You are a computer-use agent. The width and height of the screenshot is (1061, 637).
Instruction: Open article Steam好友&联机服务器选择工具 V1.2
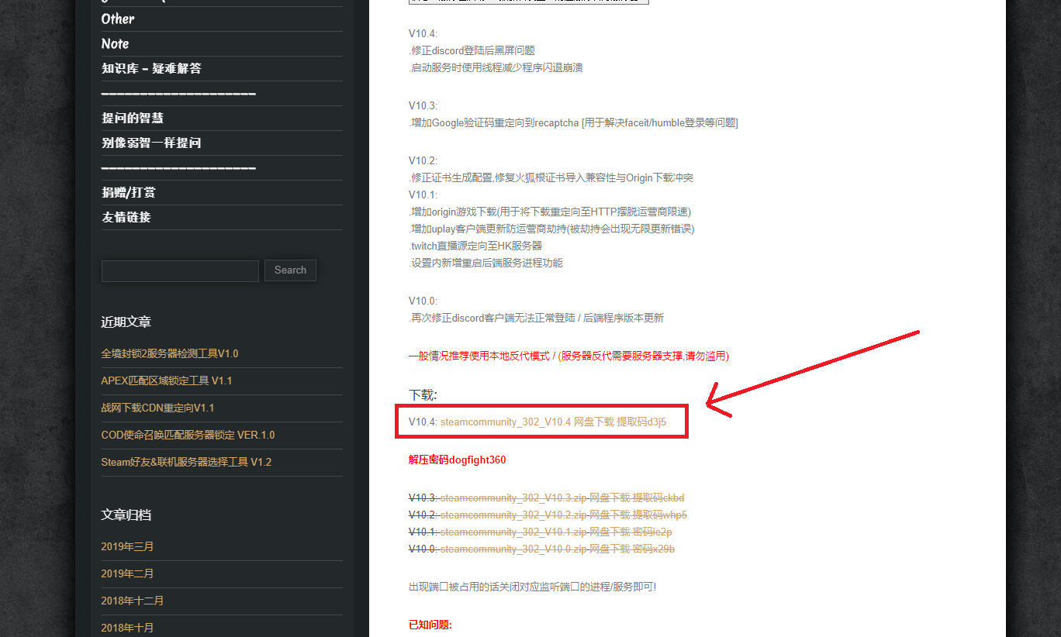click(x=186, y=462)
